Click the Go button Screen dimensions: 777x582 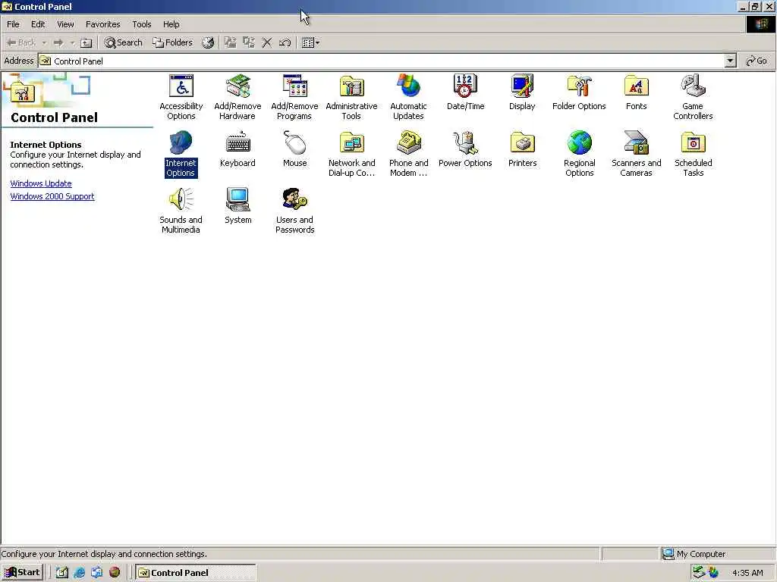click(x=757, y=61)
